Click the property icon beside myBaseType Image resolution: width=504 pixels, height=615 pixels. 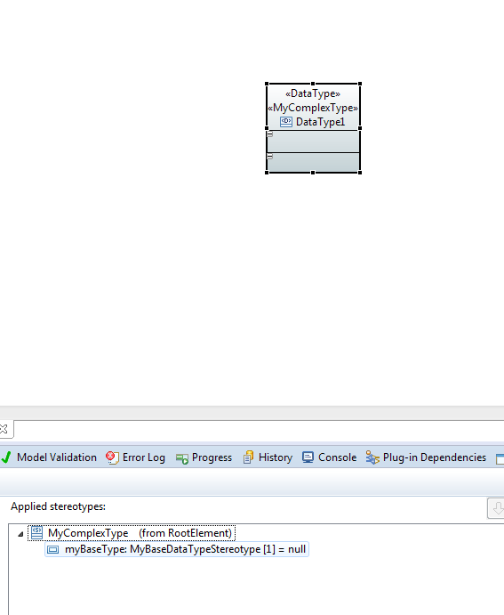click(x=52, y=549)
